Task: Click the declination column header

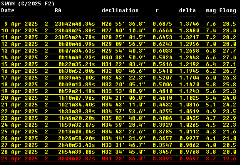Action: [120, 10]
